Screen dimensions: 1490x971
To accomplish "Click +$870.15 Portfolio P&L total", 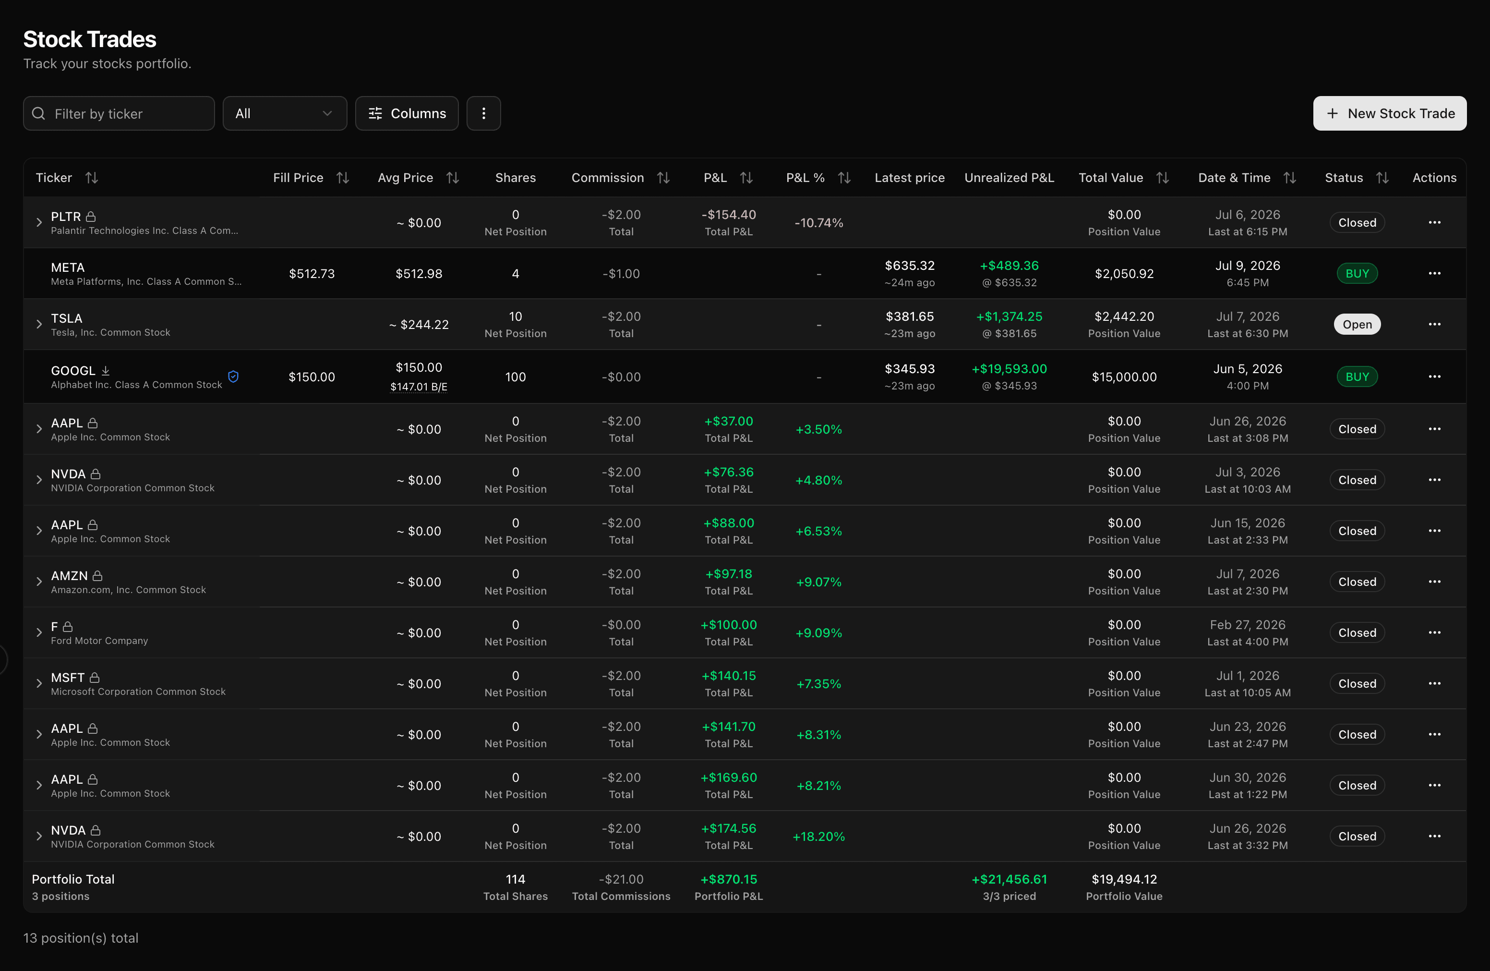I will [728, 879].
